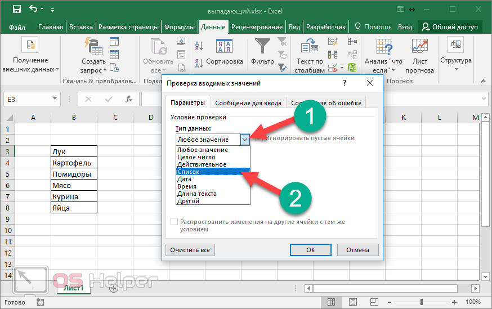Image resolution: width=492 pixels, height=309 pixels.
Task: Select cell B4 containing Картофель
Action: [74, 163]
